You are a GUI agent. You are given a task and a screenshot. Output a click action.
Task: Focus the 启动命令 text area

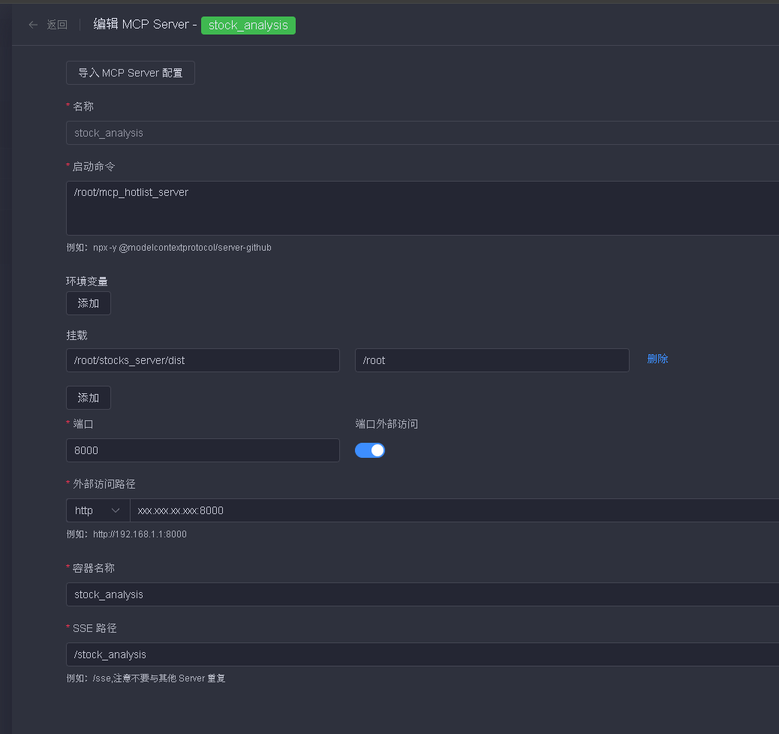(x=420, y=208)
